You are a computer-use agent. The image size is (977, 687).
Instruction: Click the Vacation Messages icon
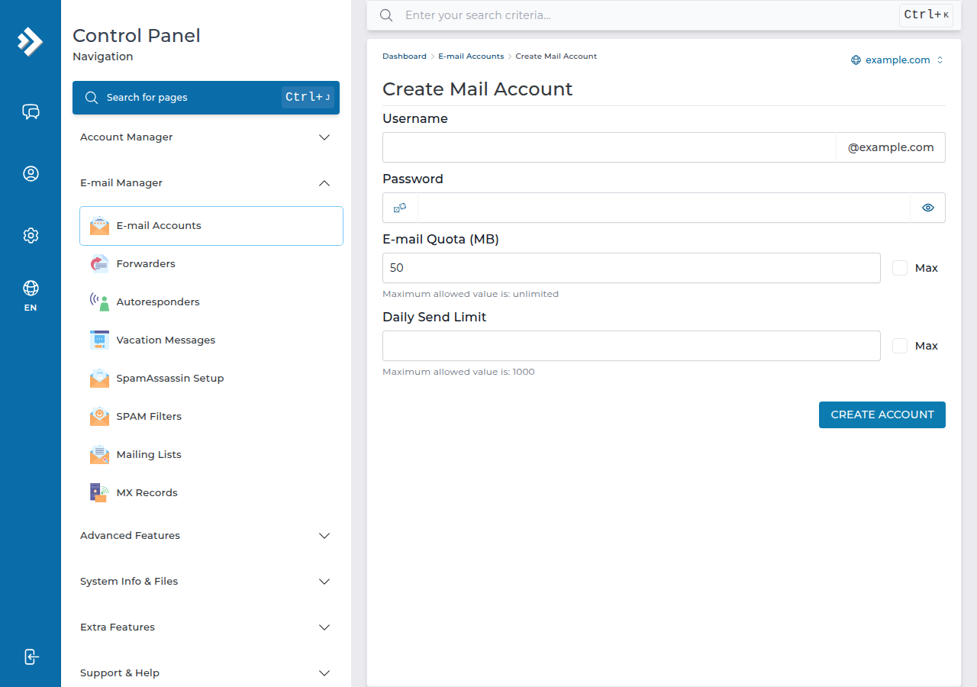99,340
